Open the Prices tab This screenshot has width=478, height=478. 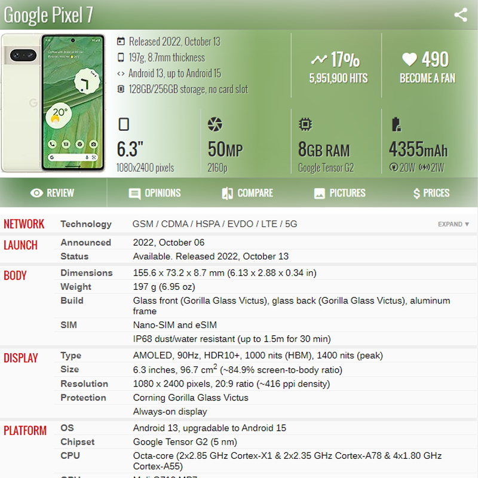tap(431, 193)
